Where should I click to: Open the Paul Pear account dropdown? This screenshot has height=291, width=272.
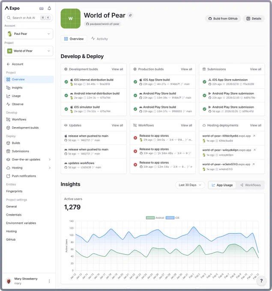(x=29, y=34)
